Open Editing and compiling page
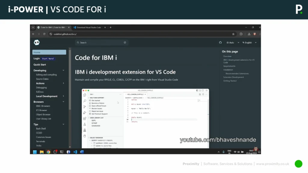308x173 pixels. [46, 74]
